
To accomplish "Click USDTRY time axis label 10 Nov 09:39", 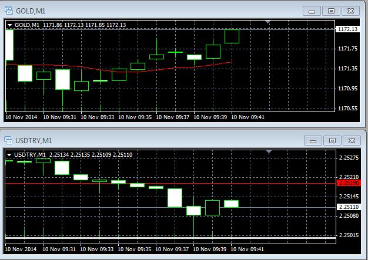I will (x=210, y=249).
